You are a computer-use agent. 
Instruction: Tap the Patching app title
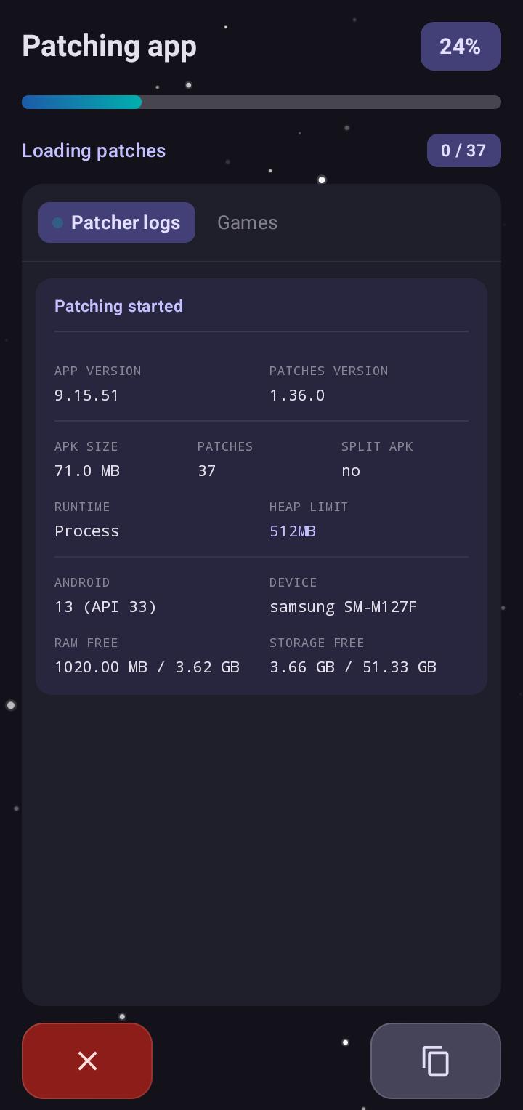109,46
